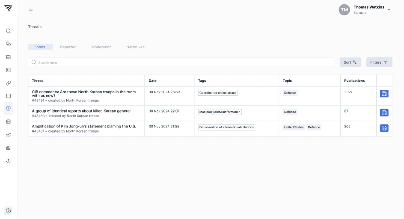Save threat #43491 with the blue save icon
Viewport: 404px width, 219px height.
pyautogui.click(x=384, y=94)
